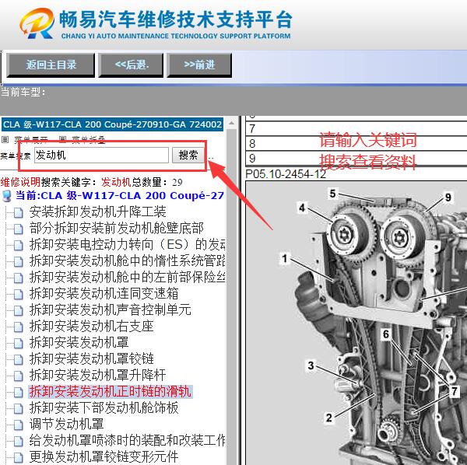Screen dimensions: 467x465
Task: Click callout number 6 on engine diagram
Action: coord(386,334)
